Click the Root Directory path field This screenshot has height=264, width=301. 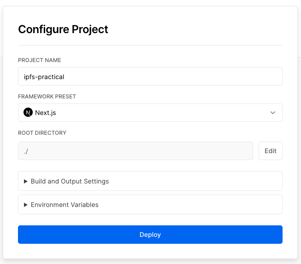pos(135,151)
